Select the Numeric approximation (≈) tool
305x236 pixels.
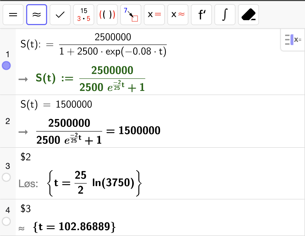coord(37,15)
